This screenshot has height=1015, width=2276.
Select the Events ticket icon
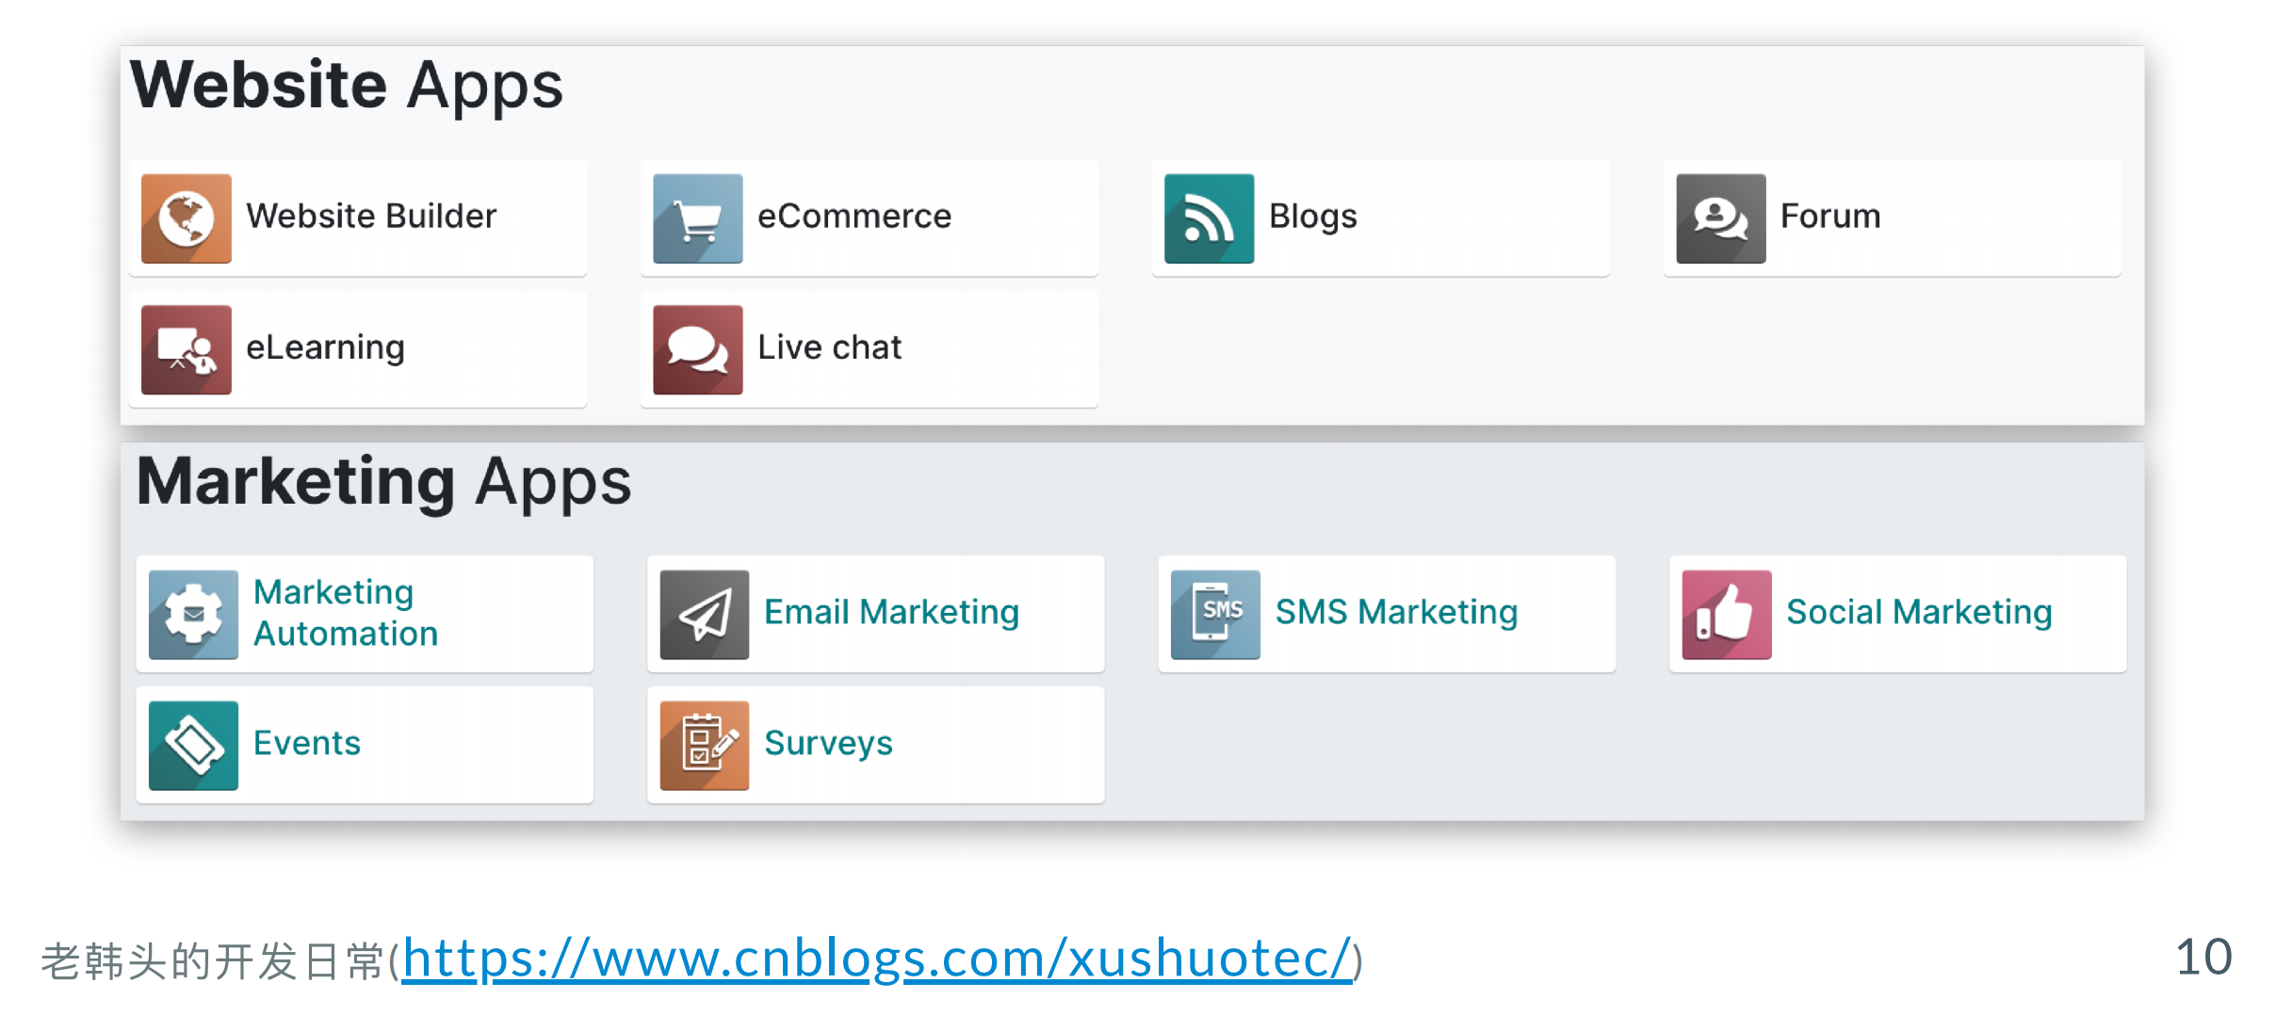coord(193,745)
